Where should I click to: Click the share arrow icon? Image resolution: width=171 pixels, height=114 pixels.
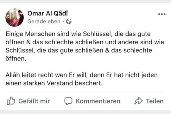pos(138,101)
